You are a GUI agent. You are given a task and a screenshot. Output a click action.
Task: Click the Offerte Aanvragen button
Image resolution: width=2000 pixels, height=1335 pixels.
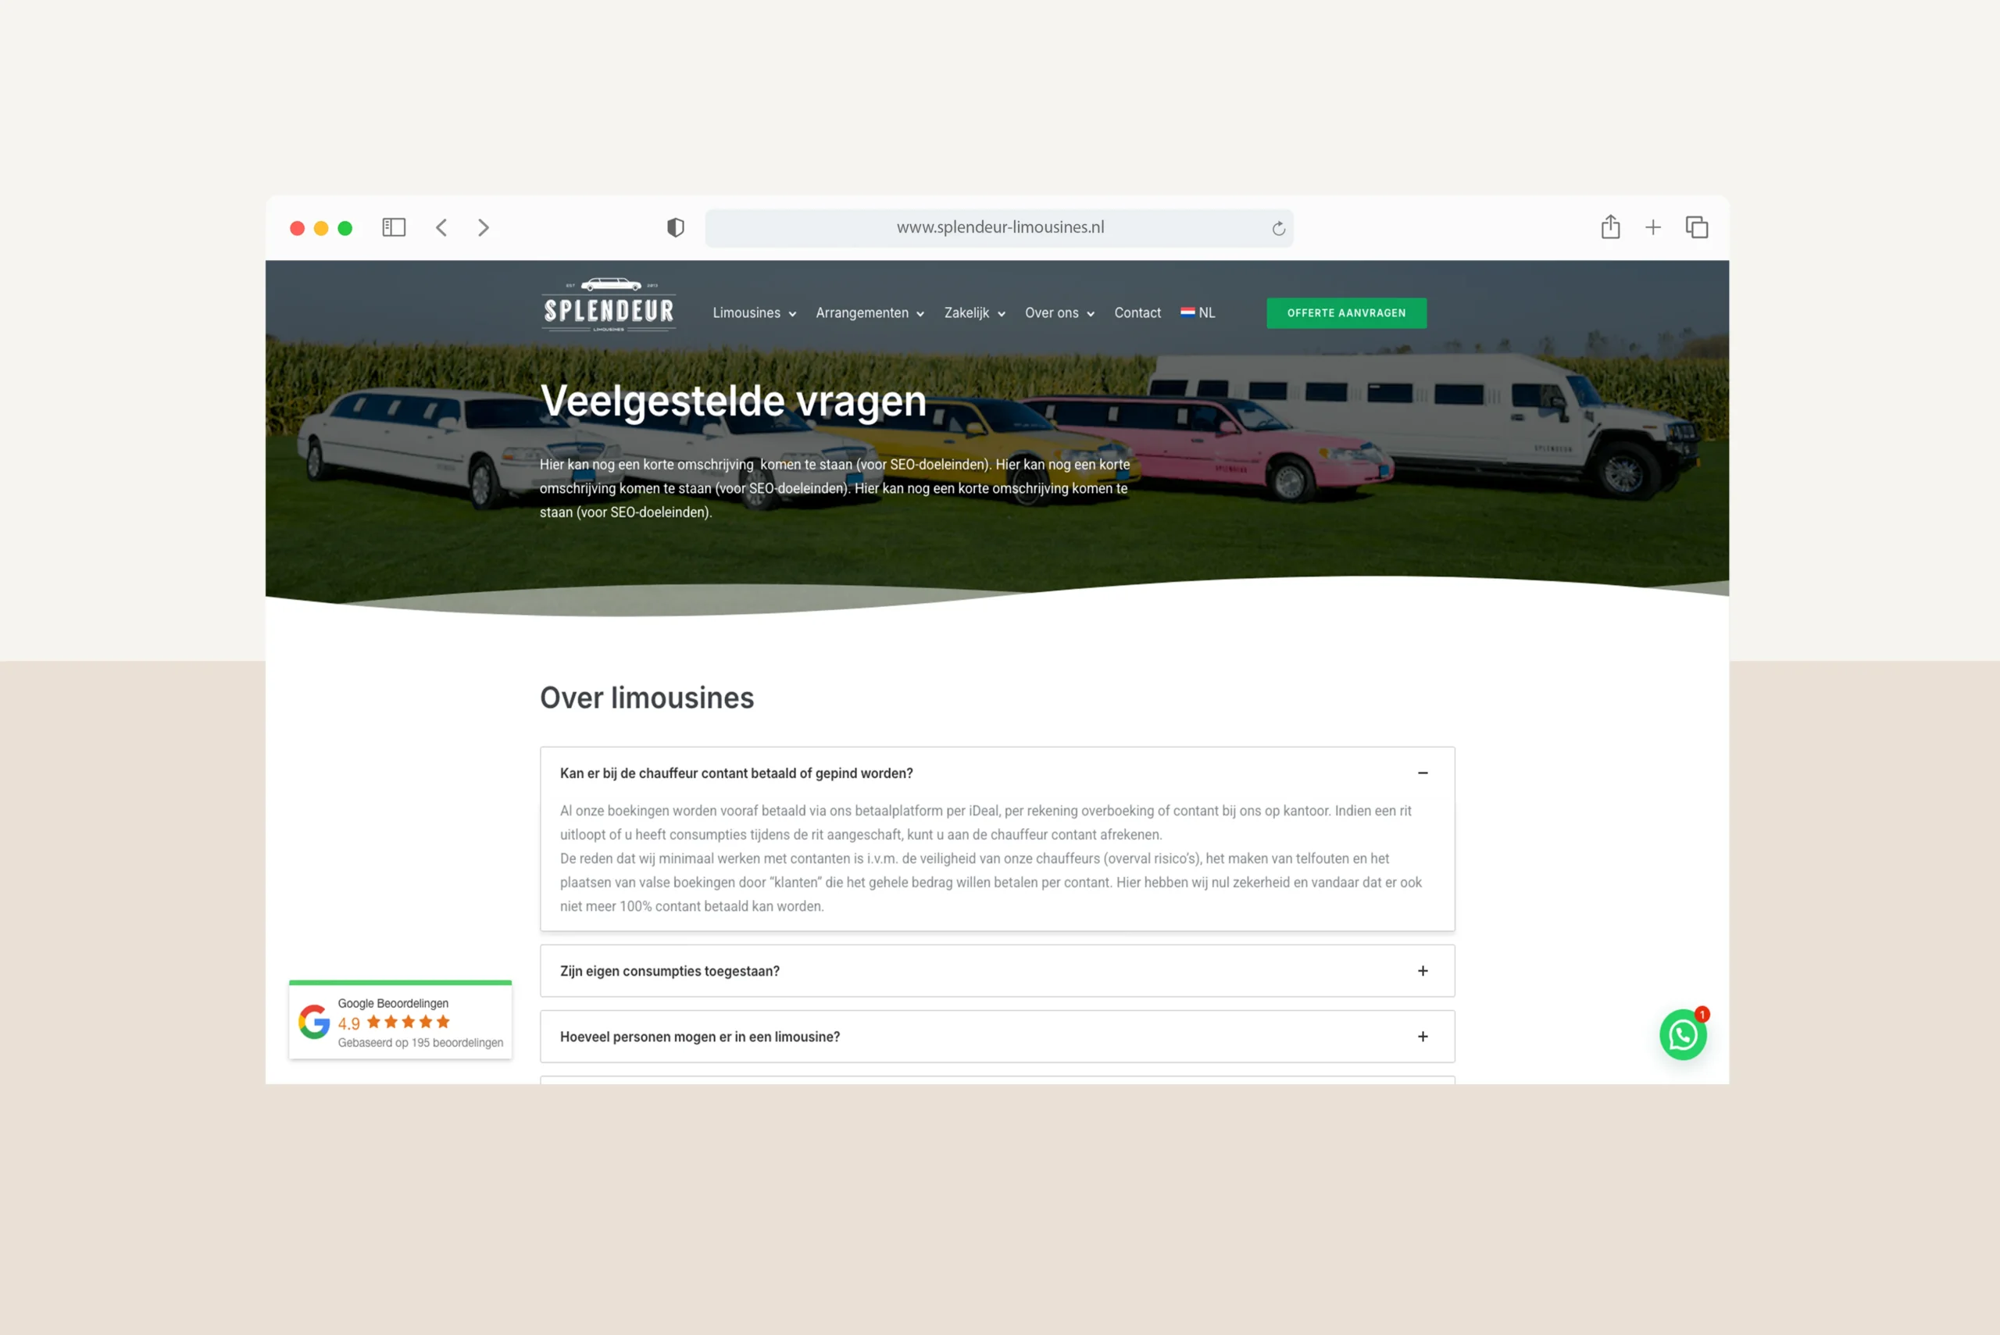pyautogui.click(x=1345, y=313)
